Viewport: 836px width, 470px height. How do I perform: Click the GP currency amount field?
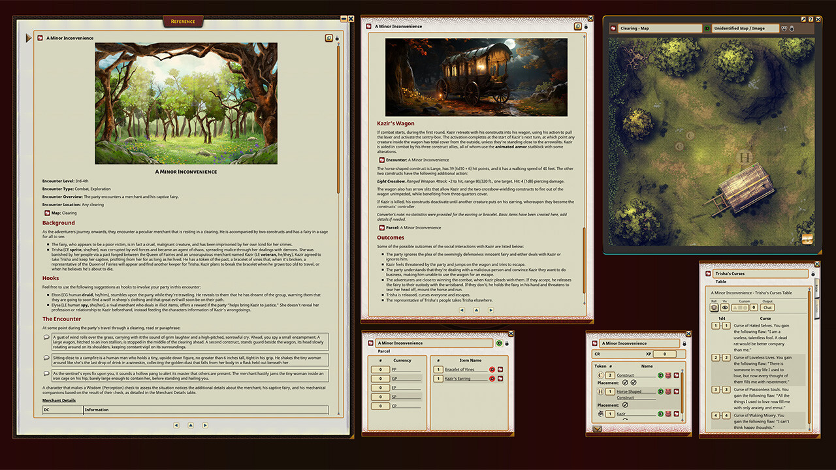380,379
